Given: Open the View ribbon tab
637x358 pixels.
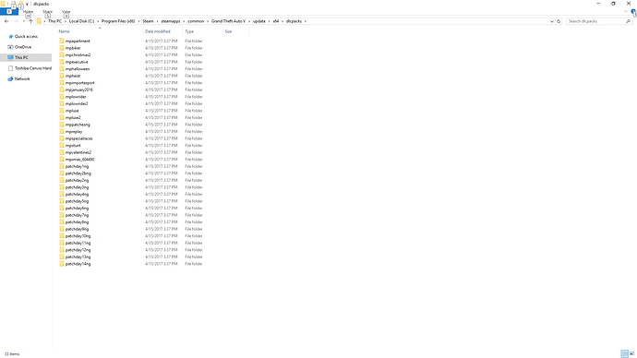Looking at the screenshot, I should pos(66,12).
